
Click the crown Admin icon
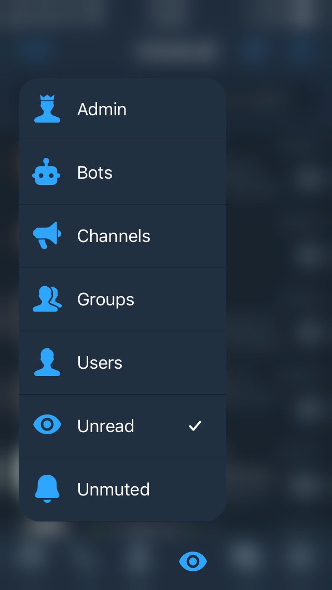[47, 109]
